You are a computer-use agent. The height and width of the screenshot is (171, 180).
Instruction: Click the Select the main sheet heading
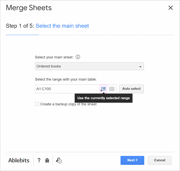62,26
